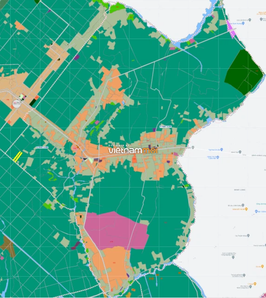Select the large pink industrial zone

click(116, 230)
